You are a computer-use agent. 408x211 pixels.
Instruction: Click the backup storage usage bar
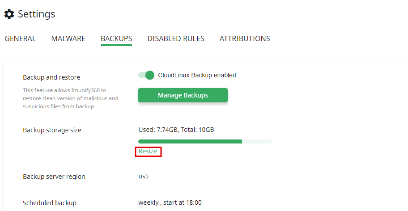click(x=205, y=141)
